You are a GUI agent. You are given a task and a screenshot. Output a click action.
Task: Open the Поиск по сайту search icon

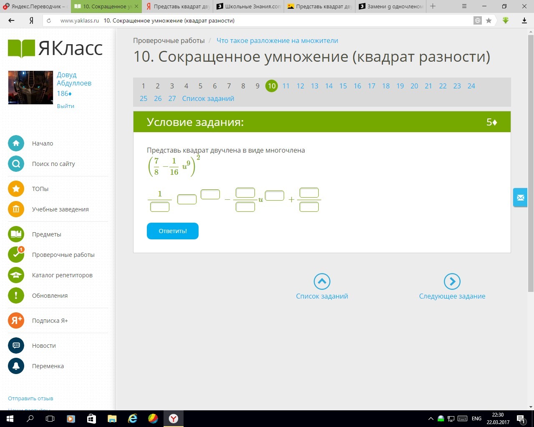pos(16,164)
